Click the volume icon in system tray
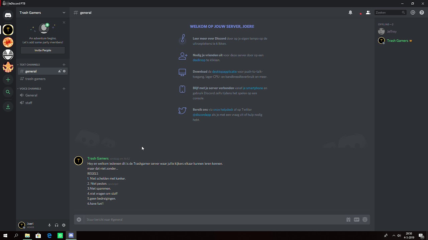 pyautogui.click(x=399, y=236)
